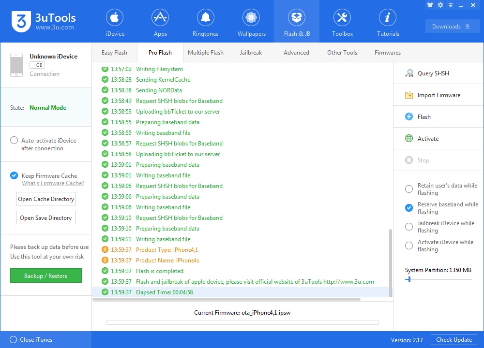Click the Query SHSH label

click(x=433, y=73)
